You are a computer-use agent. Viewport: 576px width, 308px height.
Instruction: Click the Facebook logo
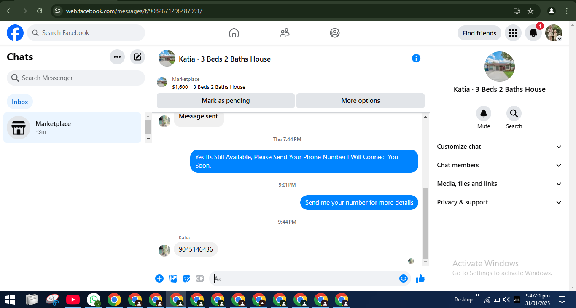(x=15, y=33)
